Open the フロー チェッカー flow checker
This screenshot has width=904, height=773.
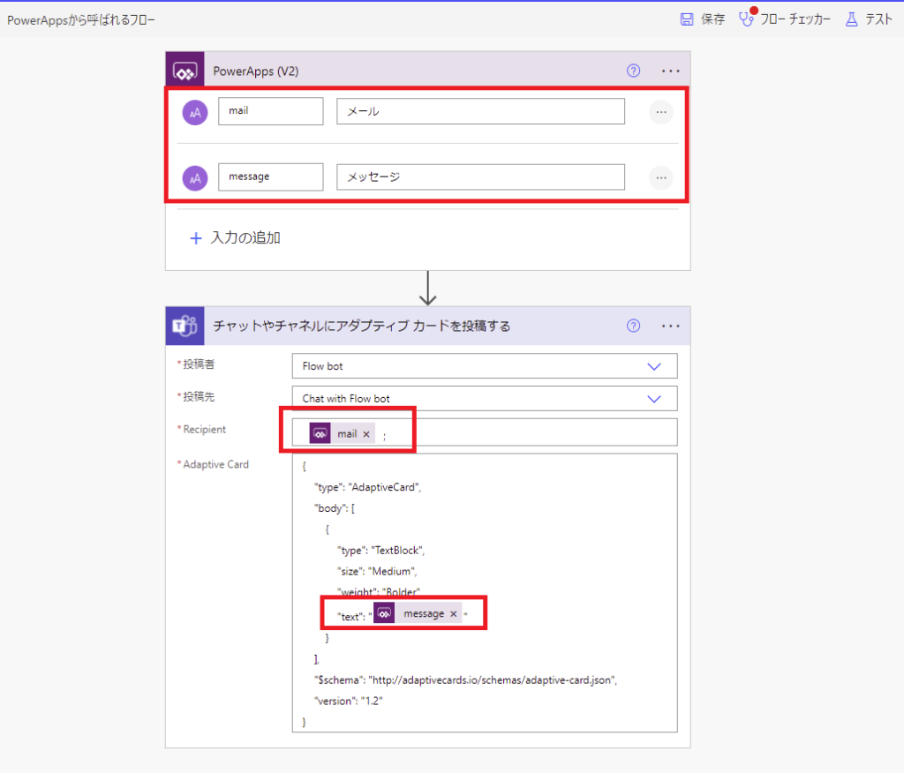785,19
